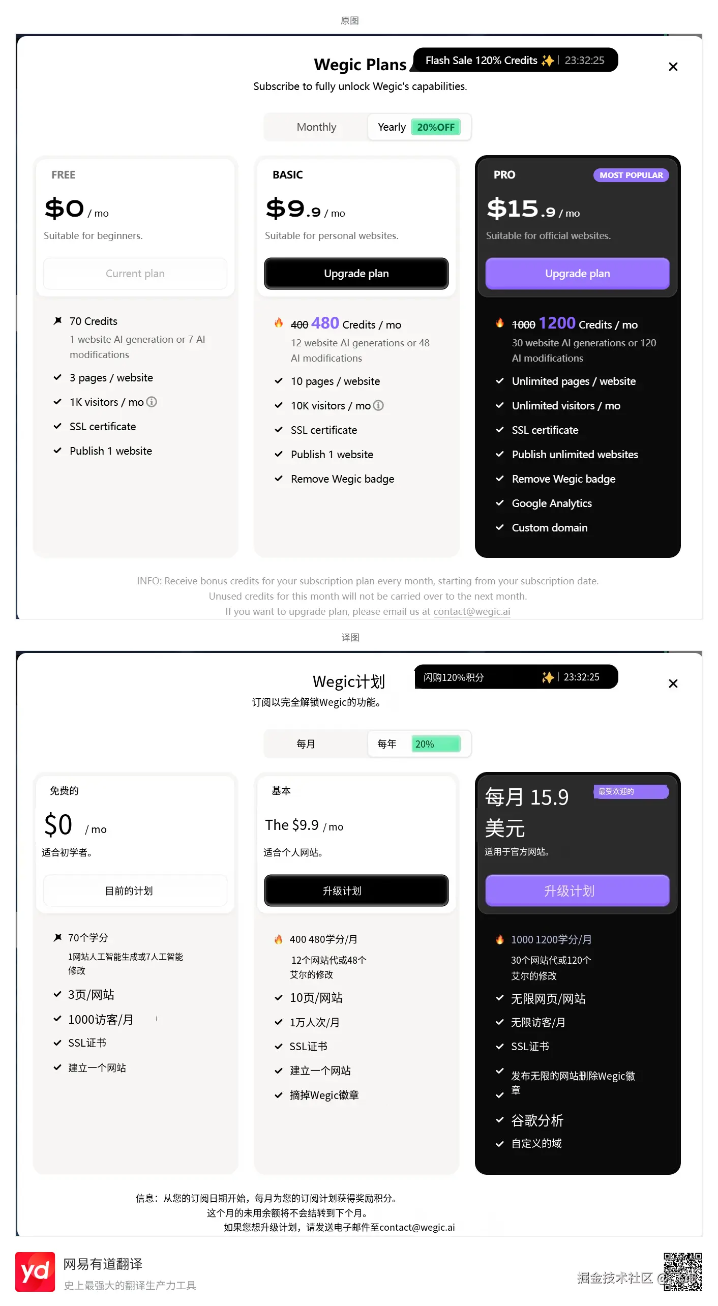Screen dimensions: 718x1306
Task: Select the 每年 billing tab
Action: pyautogui.click(x=419, y=744)
